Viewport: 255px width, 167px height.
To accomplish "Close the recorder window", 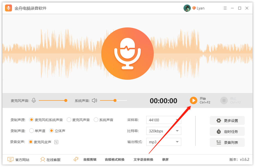I will [x=247, y=8].
